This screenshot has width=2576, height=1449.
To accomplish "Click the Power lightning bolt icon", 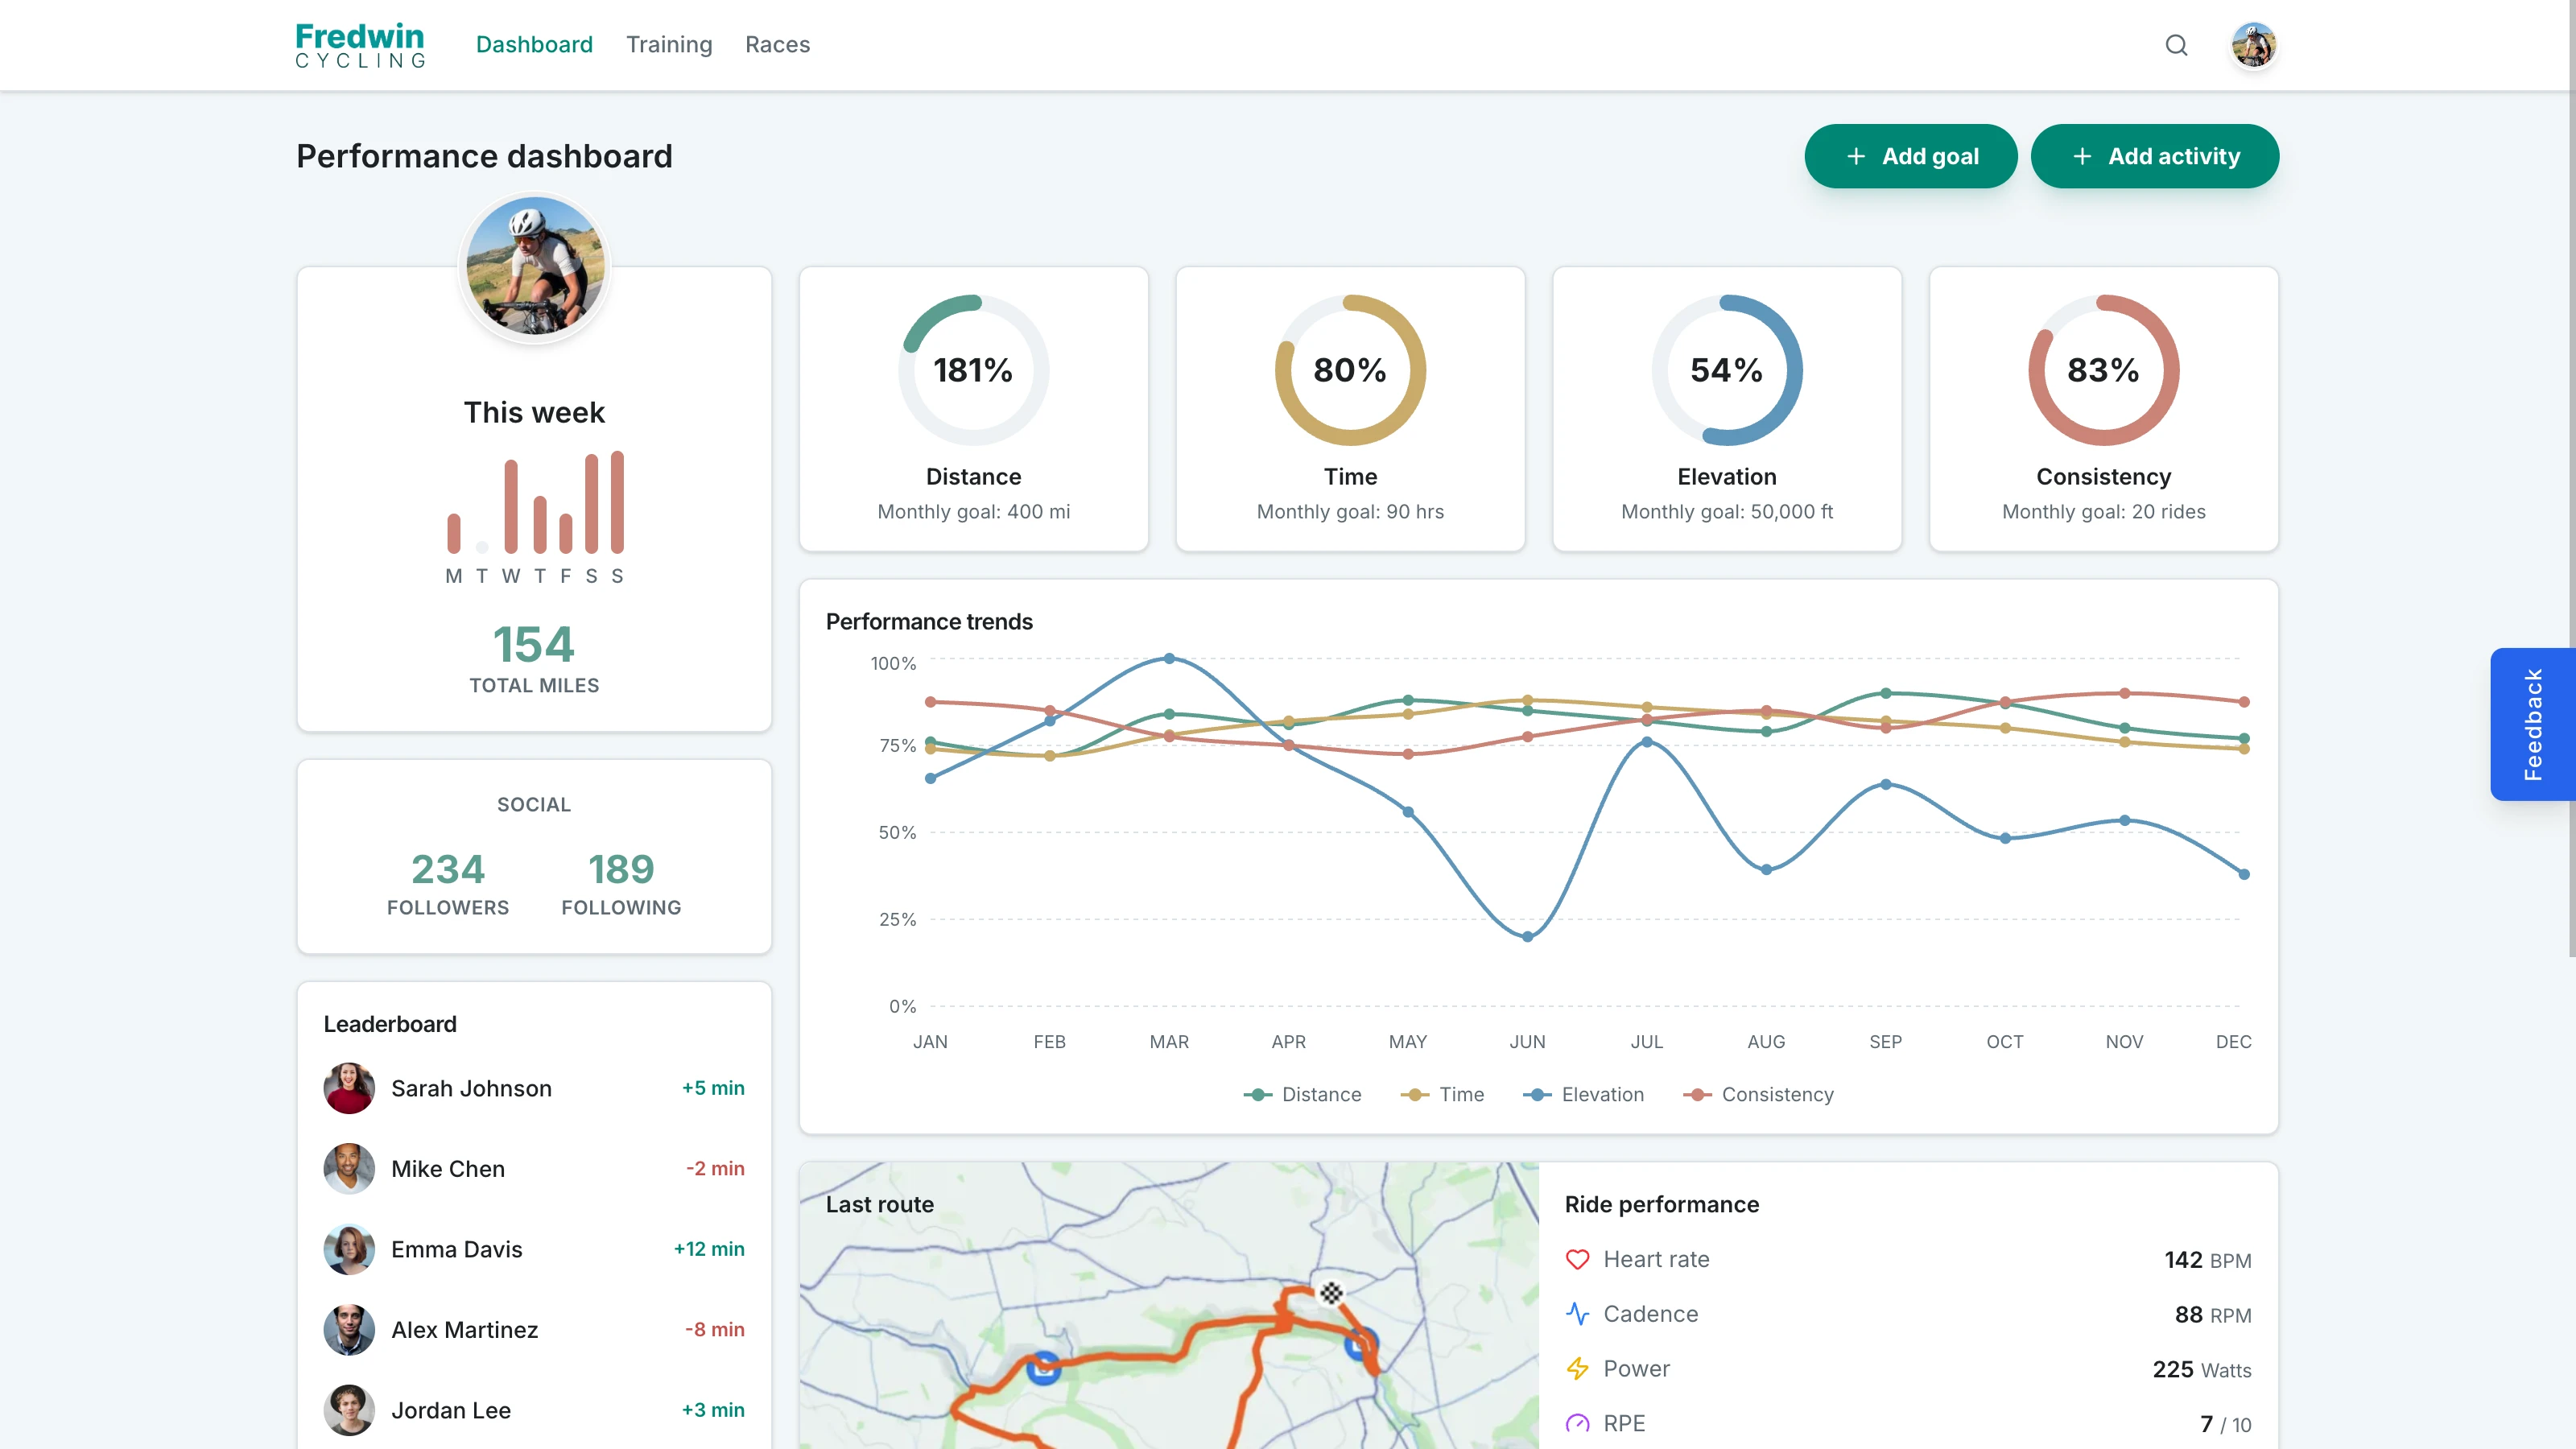I will click(x=1577, y=1368).
